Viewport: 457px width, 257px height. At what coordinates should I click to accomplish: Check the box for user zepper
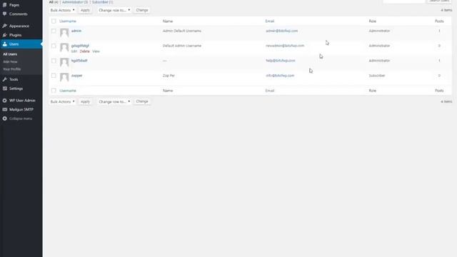coord(54,76)
